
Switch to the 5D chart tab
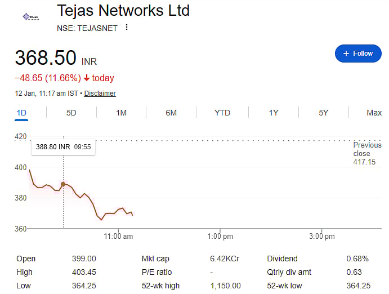(71, 113)
